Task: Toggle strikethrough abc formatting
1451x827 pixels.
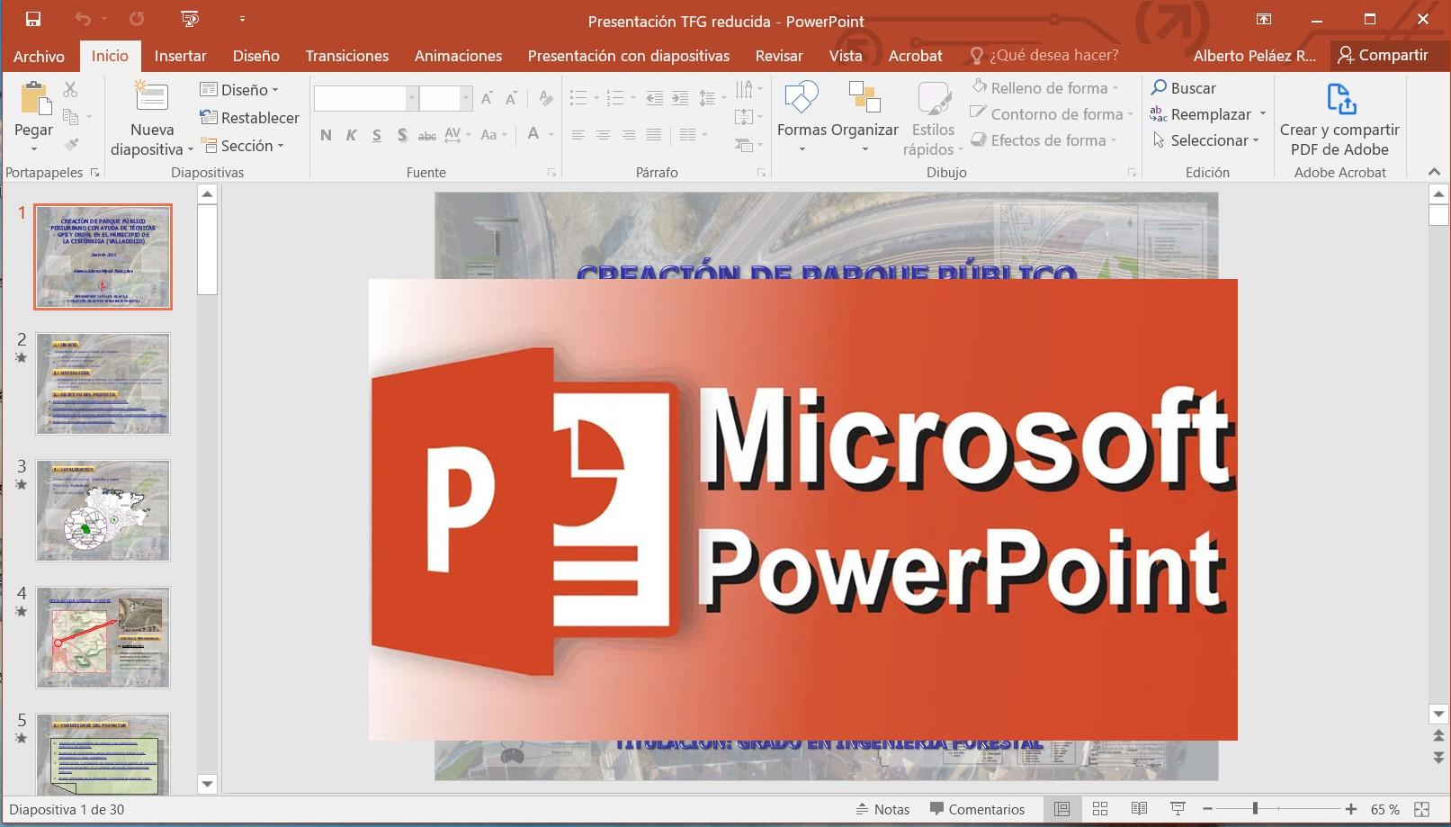Action: (427, 135)
